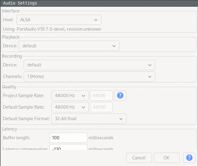
Task: Click the Latency compensation input field
Action: coord(68,147)
